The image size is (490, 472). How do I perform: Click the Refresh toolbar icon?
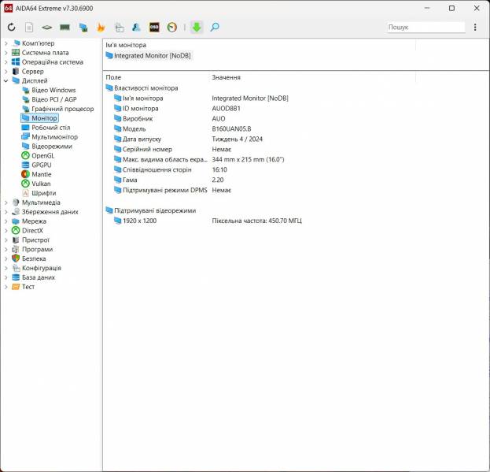(x=12, y=28)
